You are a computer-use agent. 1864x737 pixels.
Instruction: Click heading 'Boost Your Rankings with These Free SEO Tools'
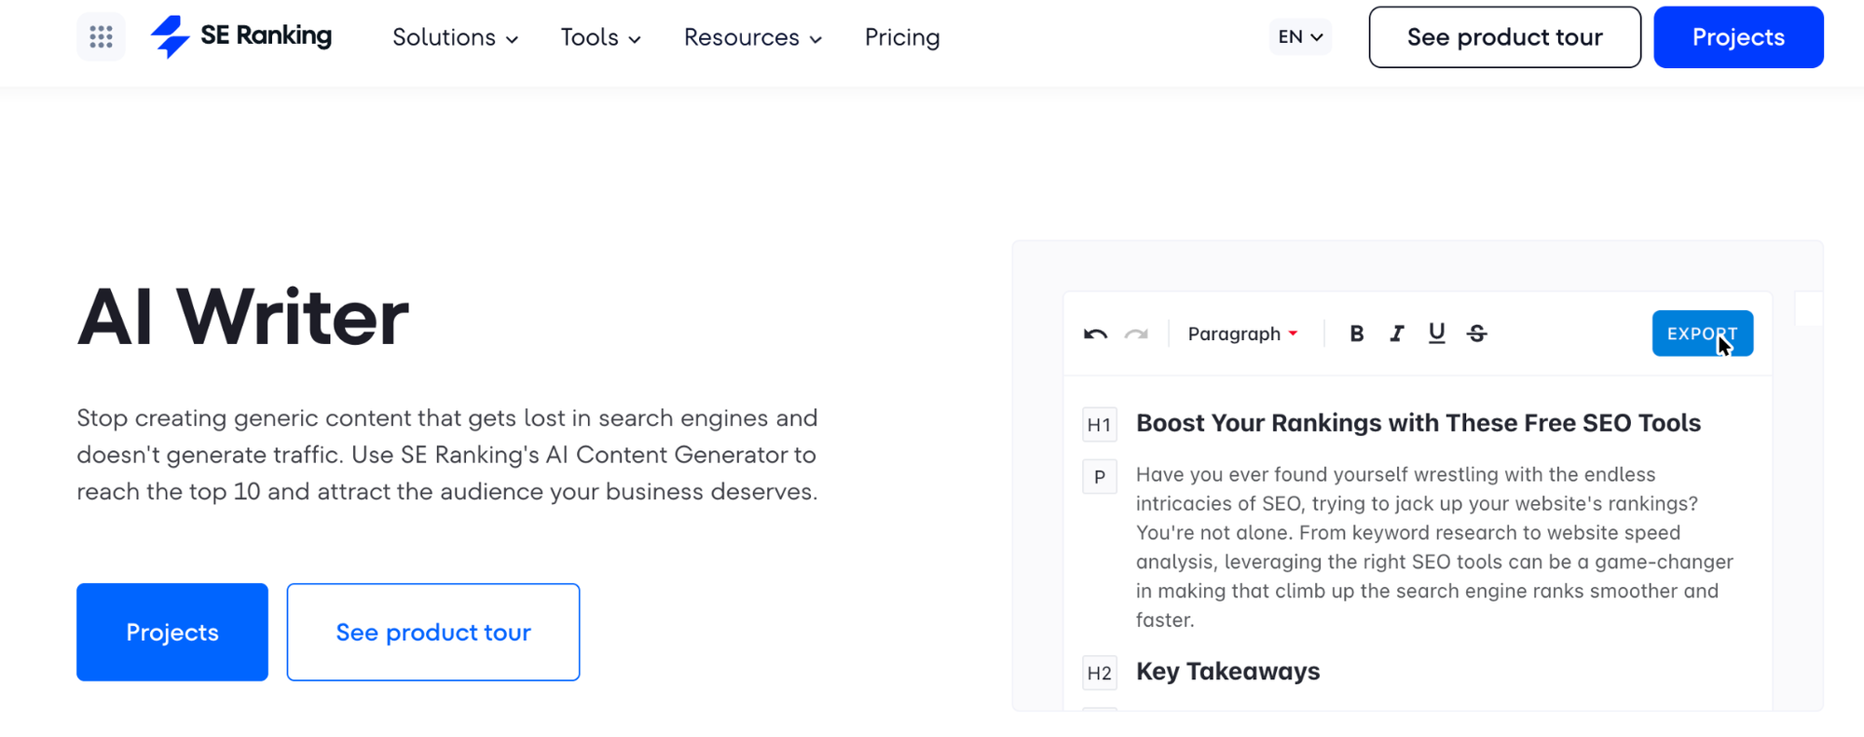click(x=1418, y=423)
